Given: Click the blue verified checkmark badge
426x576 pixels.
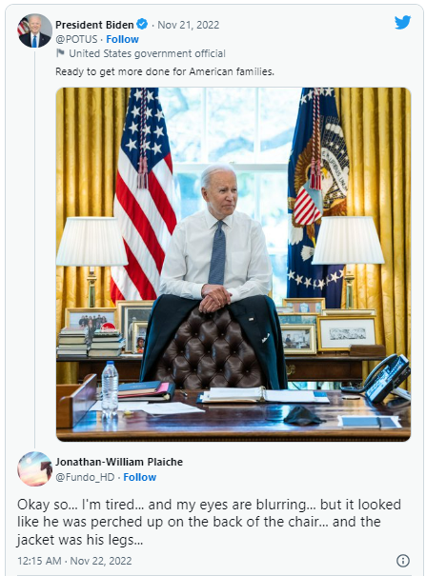Looking at the screenshot, I should tap(142, 24).
